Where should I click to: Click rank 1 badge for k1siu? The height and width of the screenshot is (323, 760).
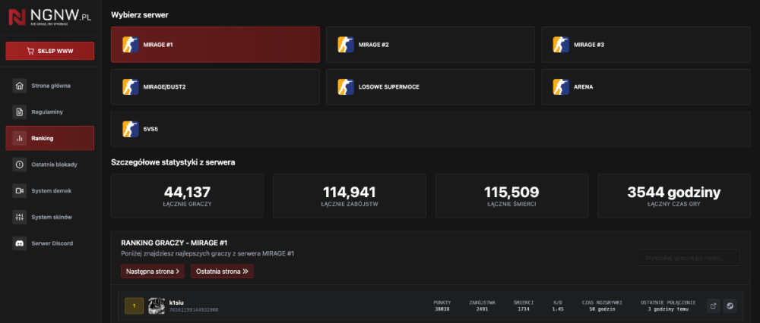135,306
